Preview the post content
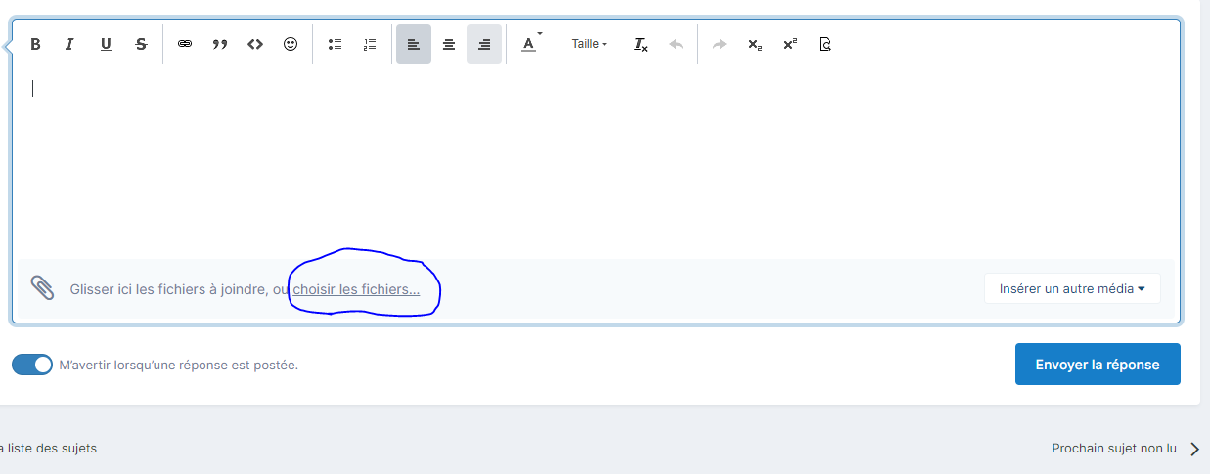The width and height of the screenshot is (1210, 474). click(825, 44)
